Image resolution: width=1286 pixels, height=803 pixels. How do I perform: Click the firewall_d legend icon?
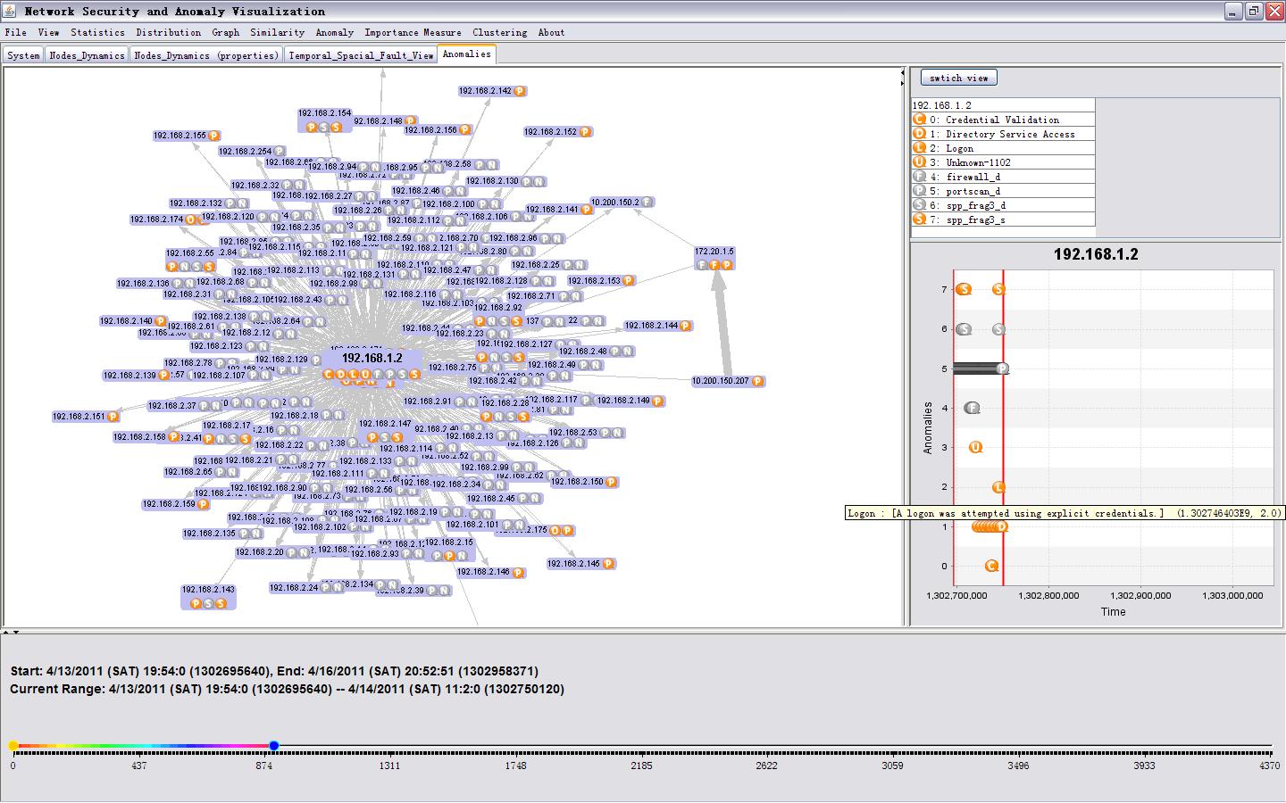919,177
